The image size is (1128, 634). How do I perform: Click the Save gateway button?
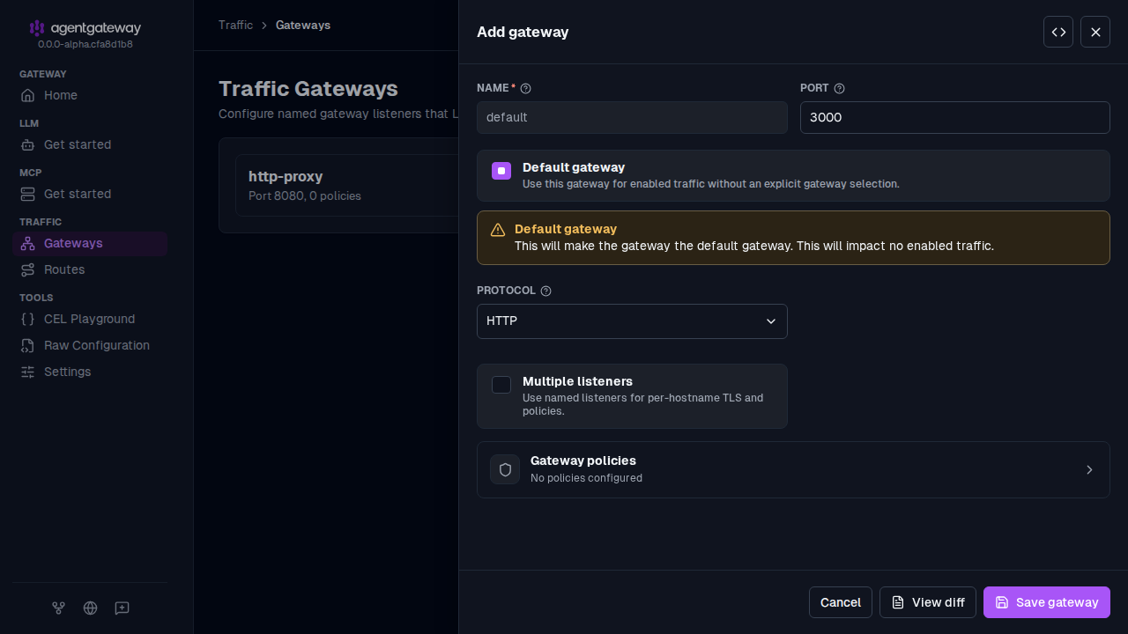point(1047,602)
